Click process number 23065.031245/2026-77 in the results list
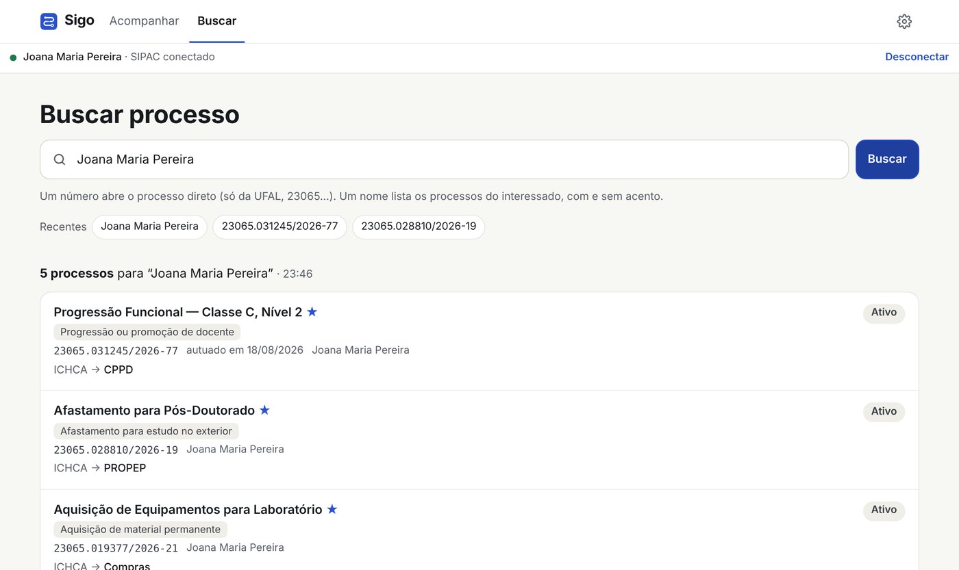The width and height of the screenshot is (959, 570). coord(116,351)
